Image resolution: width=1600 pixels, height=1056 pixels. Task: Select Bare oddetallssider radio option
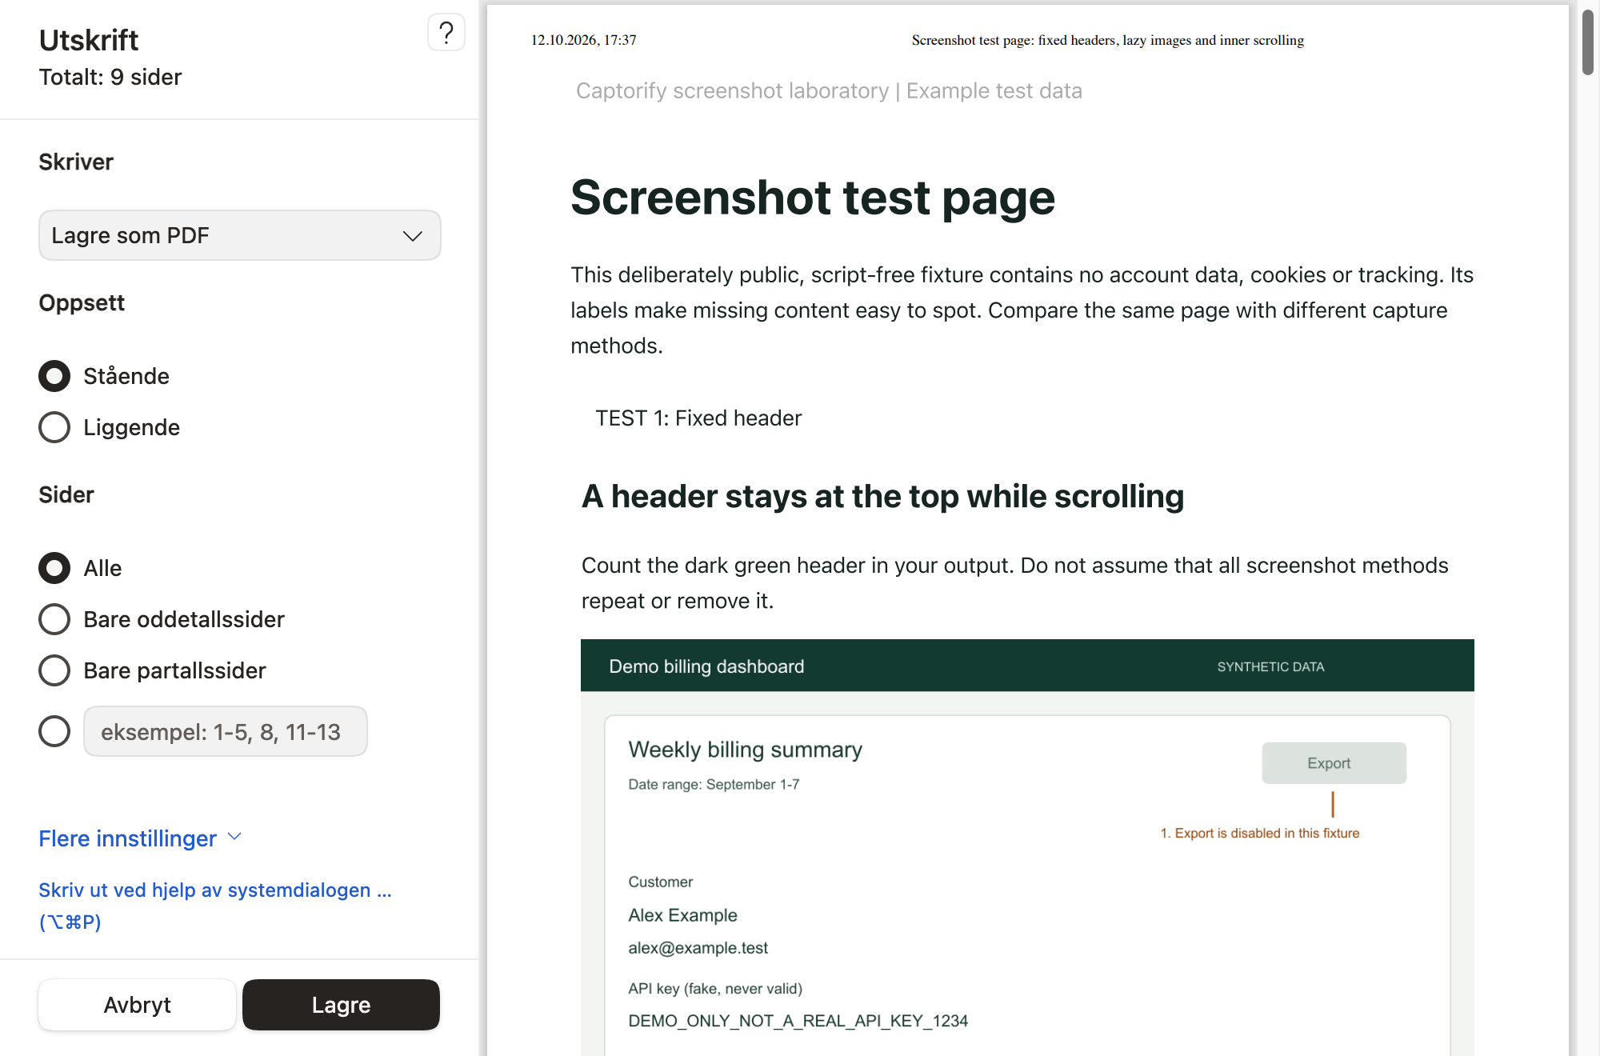point(54,619)
